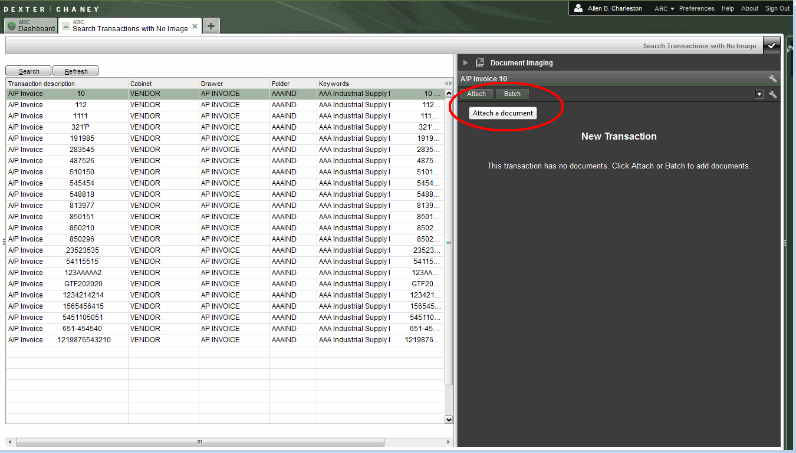Click the Dashboard tab icon
This screenshot has width=796, height=453.
coord(12,26)
